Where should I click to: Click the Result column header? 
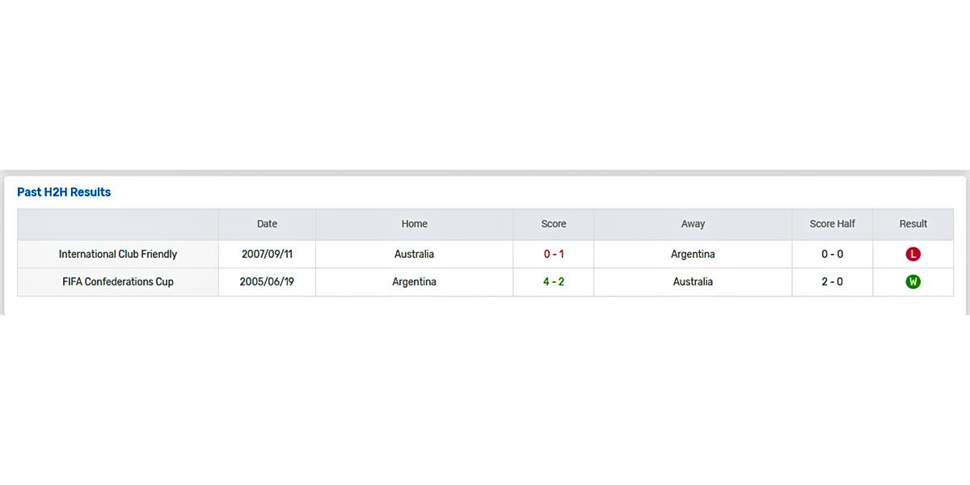point(913,224)
